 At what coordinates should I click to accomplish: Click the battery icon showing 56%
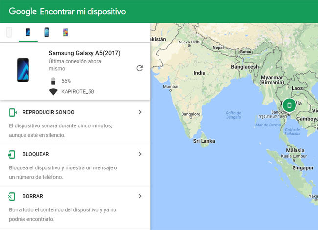coord(53,81)
